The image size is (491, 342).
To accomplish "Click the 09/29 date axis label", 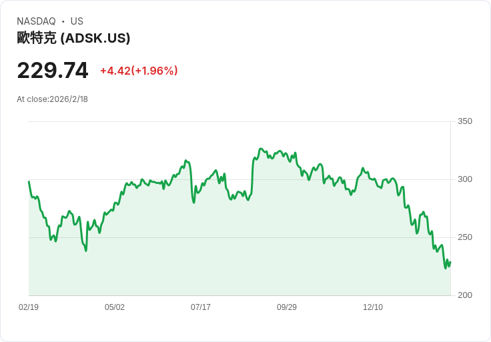I will coord(286,307).
